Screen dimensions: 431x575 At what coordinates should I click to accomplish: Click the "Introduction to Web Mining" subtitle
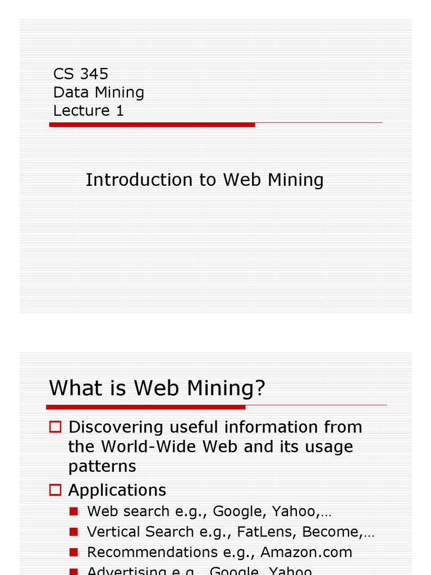coord(205,180)
